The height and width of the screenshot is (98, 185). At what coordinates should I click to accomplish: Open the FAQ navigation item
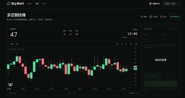[44, 4]
